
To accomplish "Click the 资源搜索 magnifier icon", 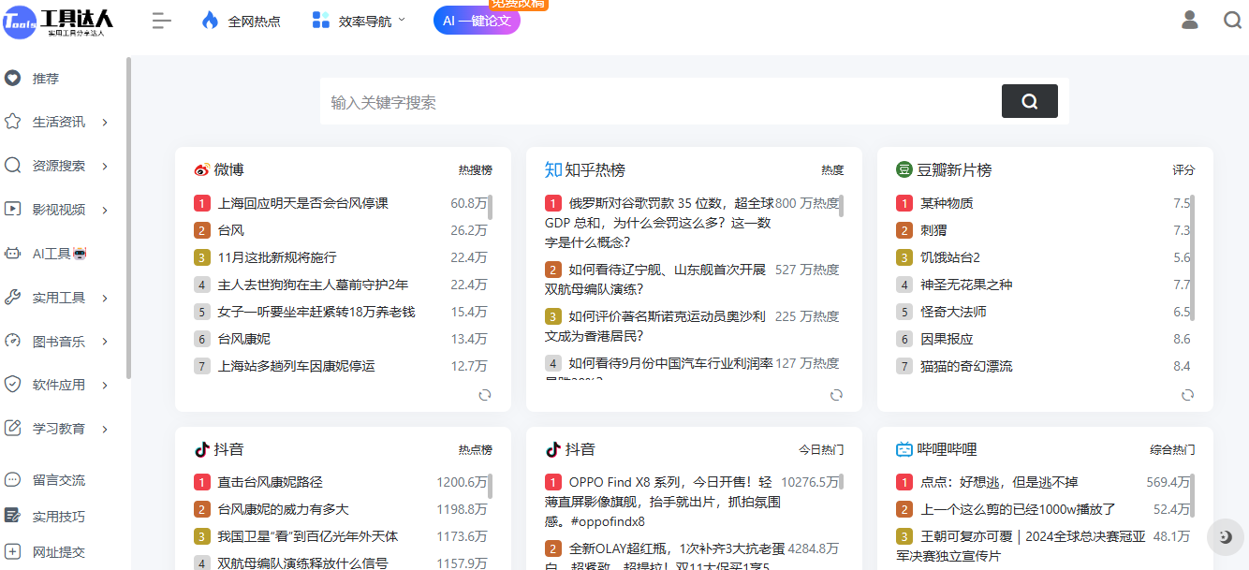I will [x=13, y=166].
